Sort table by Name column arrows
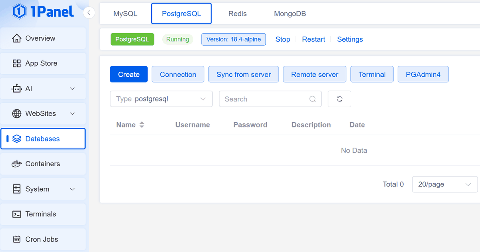Viewport: 480px width, 252px height. click(x=142, y=125)
